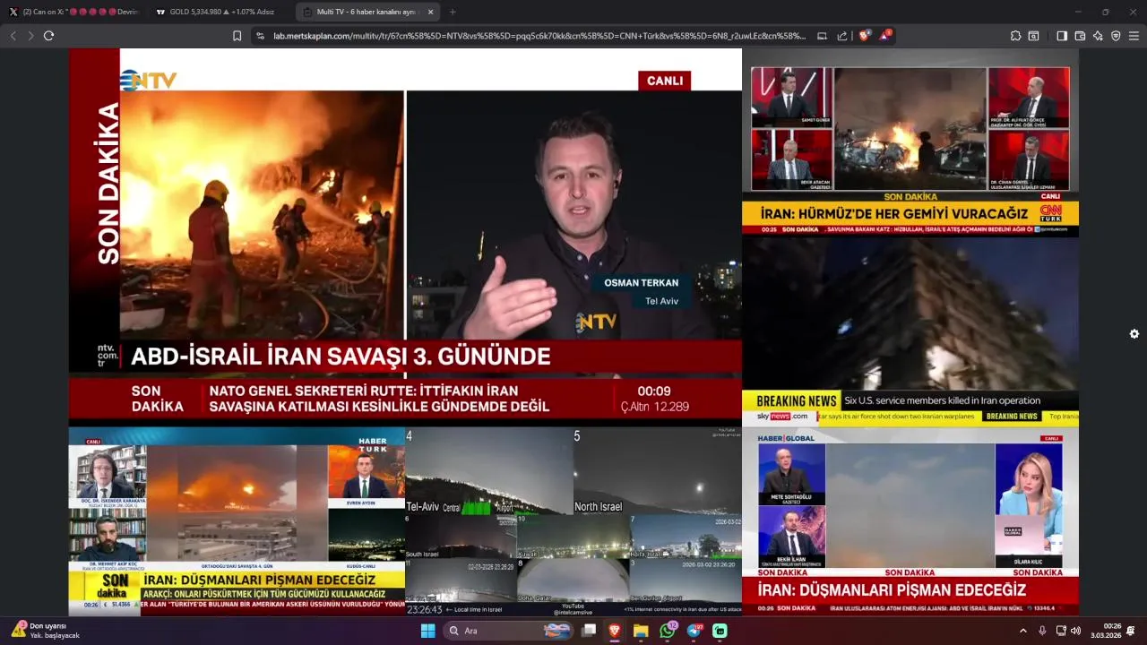Screen dimensions: 1147x645
Task: Open the 'Don uyarısı' weather widget
Action: click(46, 631)
